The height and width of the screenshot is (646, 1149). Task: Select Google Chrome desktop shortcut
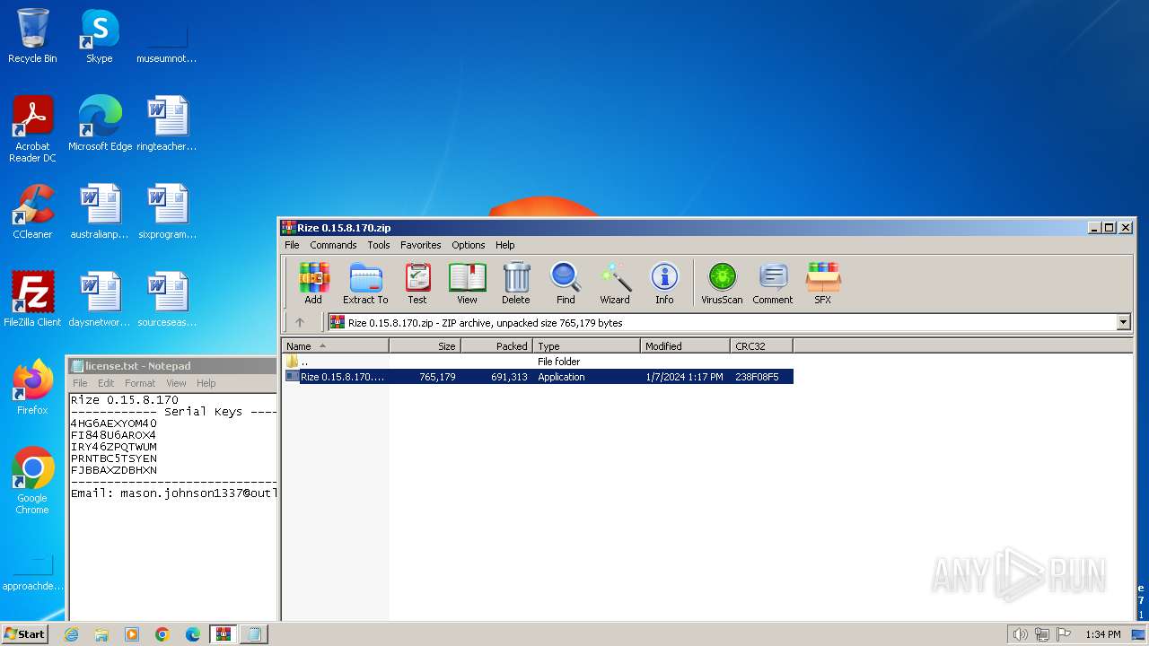point(32,481)
